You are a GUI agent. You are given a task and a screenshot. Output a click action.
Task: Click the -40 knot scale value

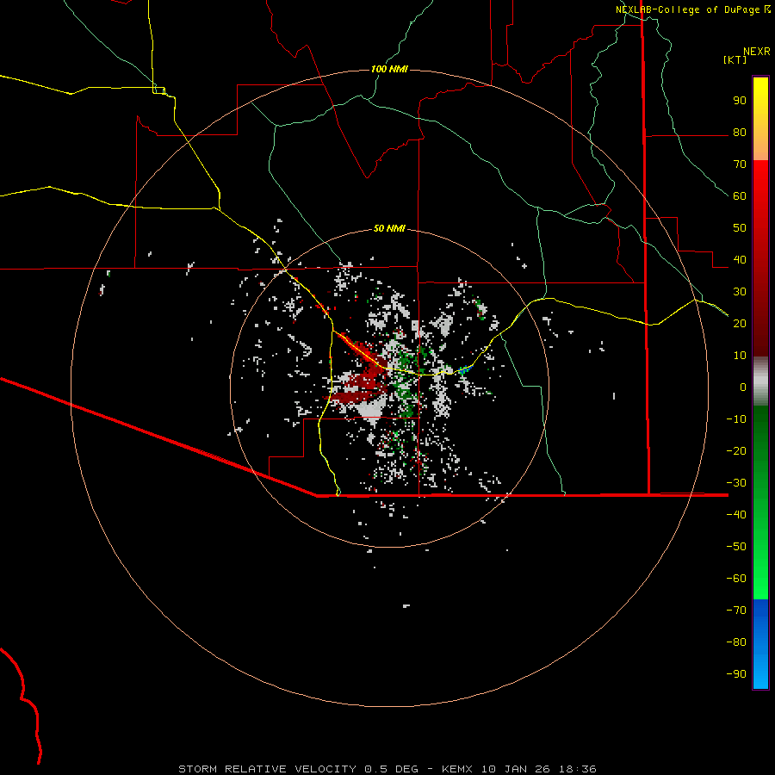click(736, 515)
